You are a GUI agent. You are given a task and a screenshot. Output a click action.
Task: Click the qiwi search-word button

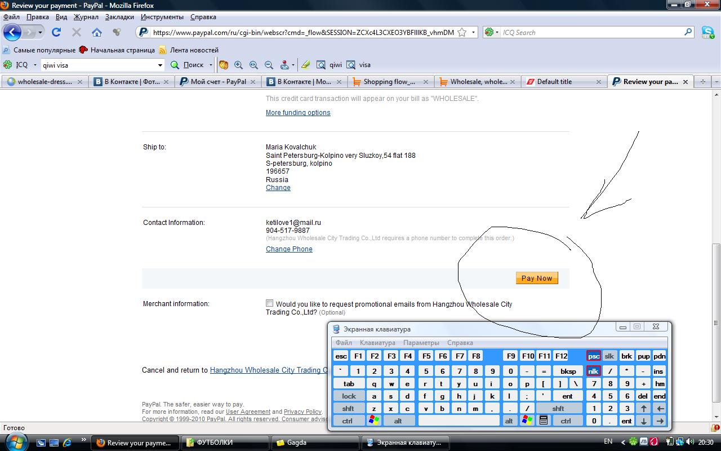point(330,65)
